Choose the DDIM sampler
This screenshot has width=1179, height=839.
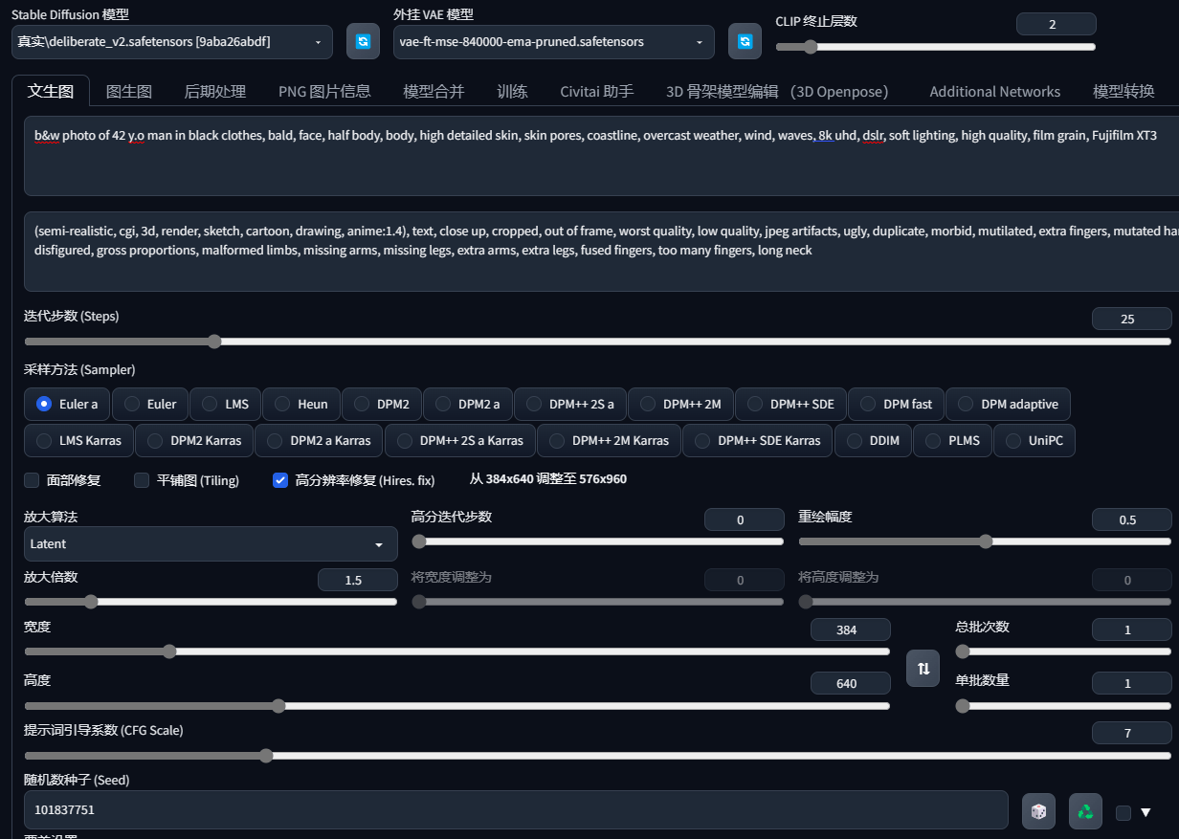click(x=873, y=441)
